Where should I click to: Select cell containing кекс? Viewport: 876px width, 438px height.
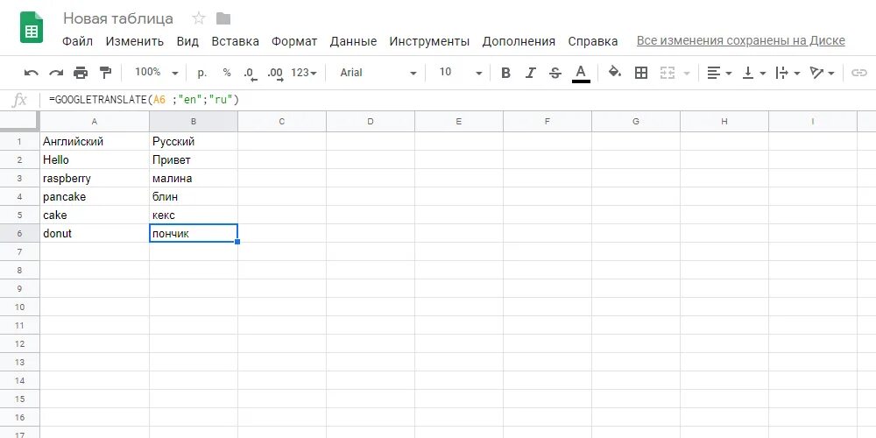194,215
